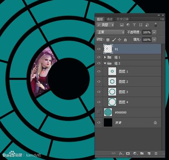Open the 正常 blend mode dropdown
Image resolution: width=169 pixels, height=160 pixels.
pyautogui.click(x=110, y=32)
